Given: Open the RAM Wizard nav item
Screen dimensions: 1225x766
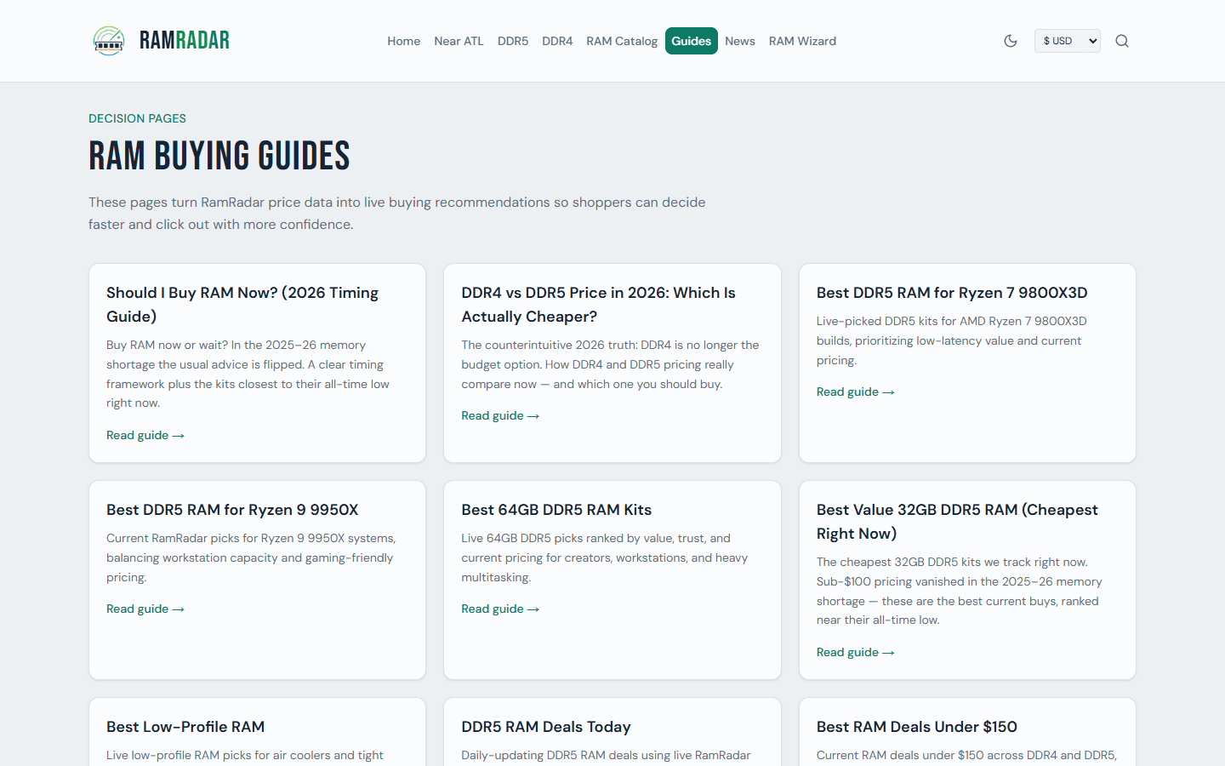Looking at the screenshot, I should (x=802, y=41).
